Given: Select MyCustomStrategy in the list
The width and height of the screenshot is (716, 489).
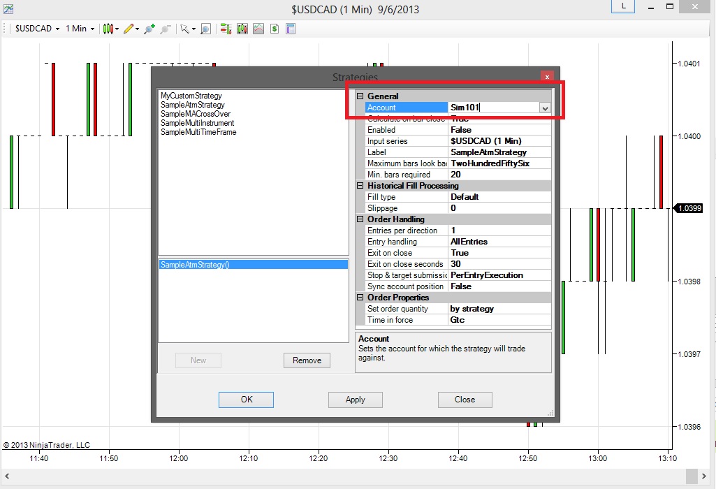Looking at the screenshot, I should (191, 96).
